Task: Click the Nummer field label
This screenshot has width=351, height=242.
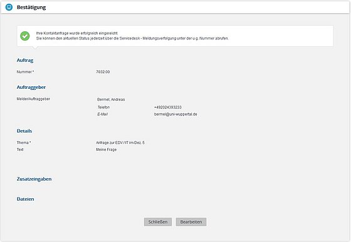Action: tap(25, 72)
